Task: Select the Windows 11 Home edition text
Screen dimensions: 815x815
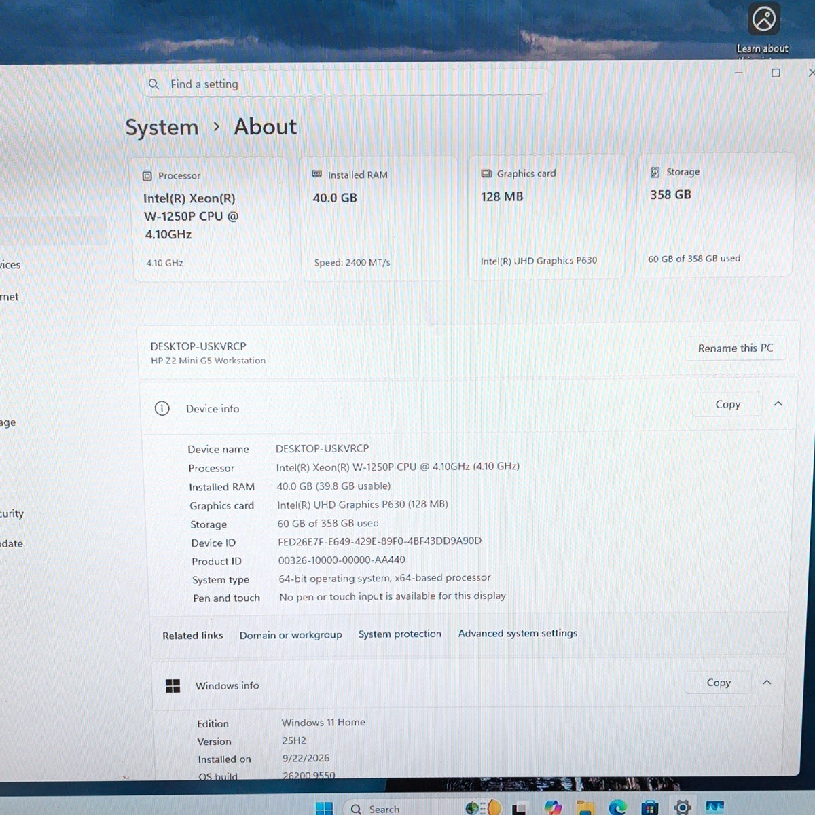Action: (x=323, y=722)
